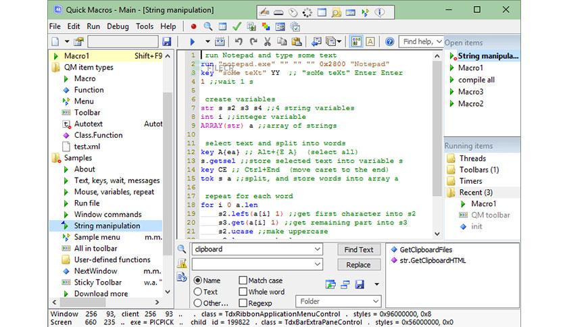Click the keyboard icon in floating toolbar
The height and width of the screenshot is (327, 565).
click(278, 13)
